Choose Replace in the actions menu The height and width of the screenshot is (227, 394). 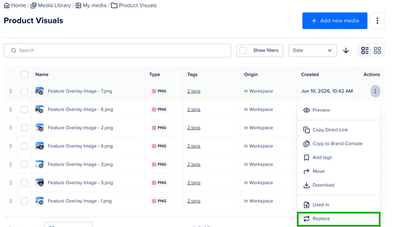tap(339, 219)
